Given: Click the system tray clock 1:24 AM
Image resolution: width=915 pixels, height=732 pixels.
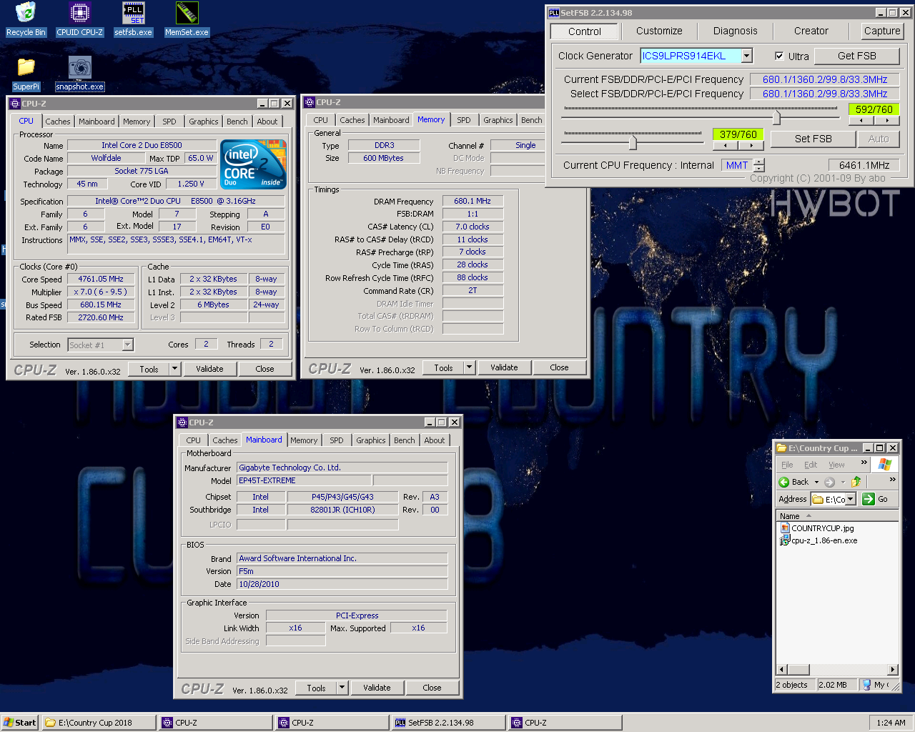Looking at the screenshot, I should pos(891,723).
